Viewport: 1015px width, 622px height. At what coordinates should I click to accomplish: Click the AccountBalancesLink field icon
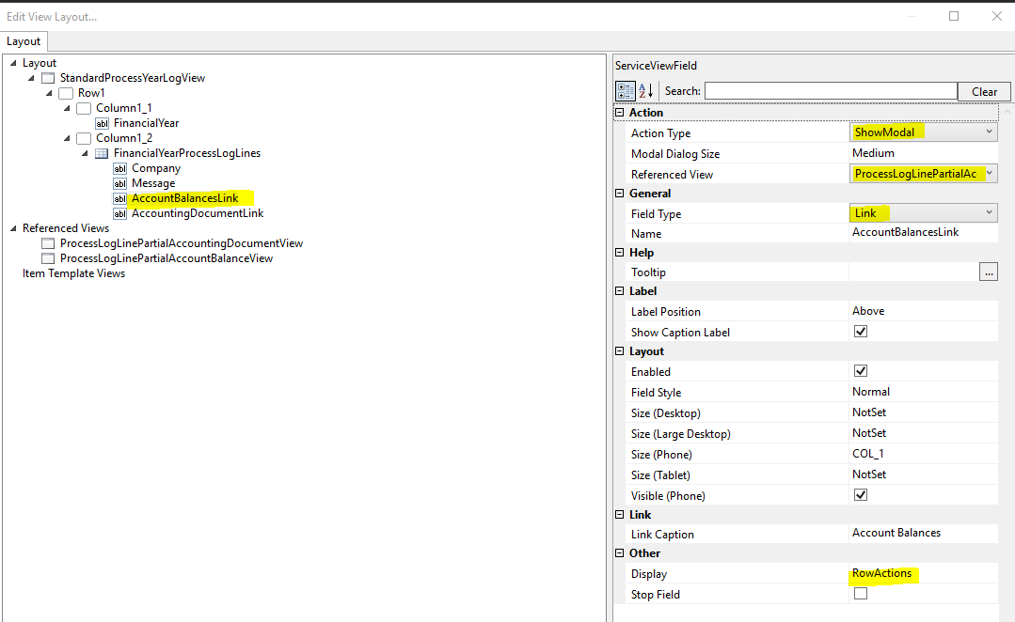click(x=119, y=198)
